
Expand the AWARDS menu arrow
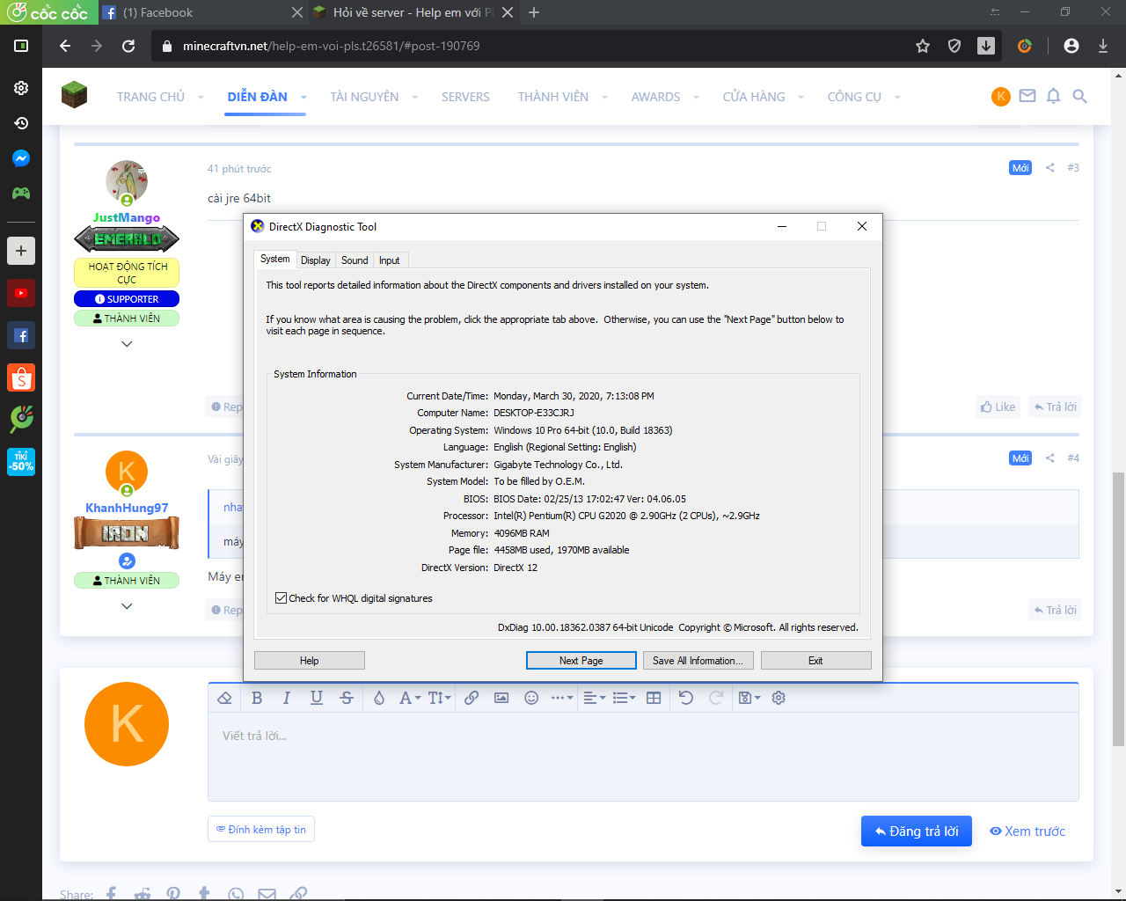696,97
